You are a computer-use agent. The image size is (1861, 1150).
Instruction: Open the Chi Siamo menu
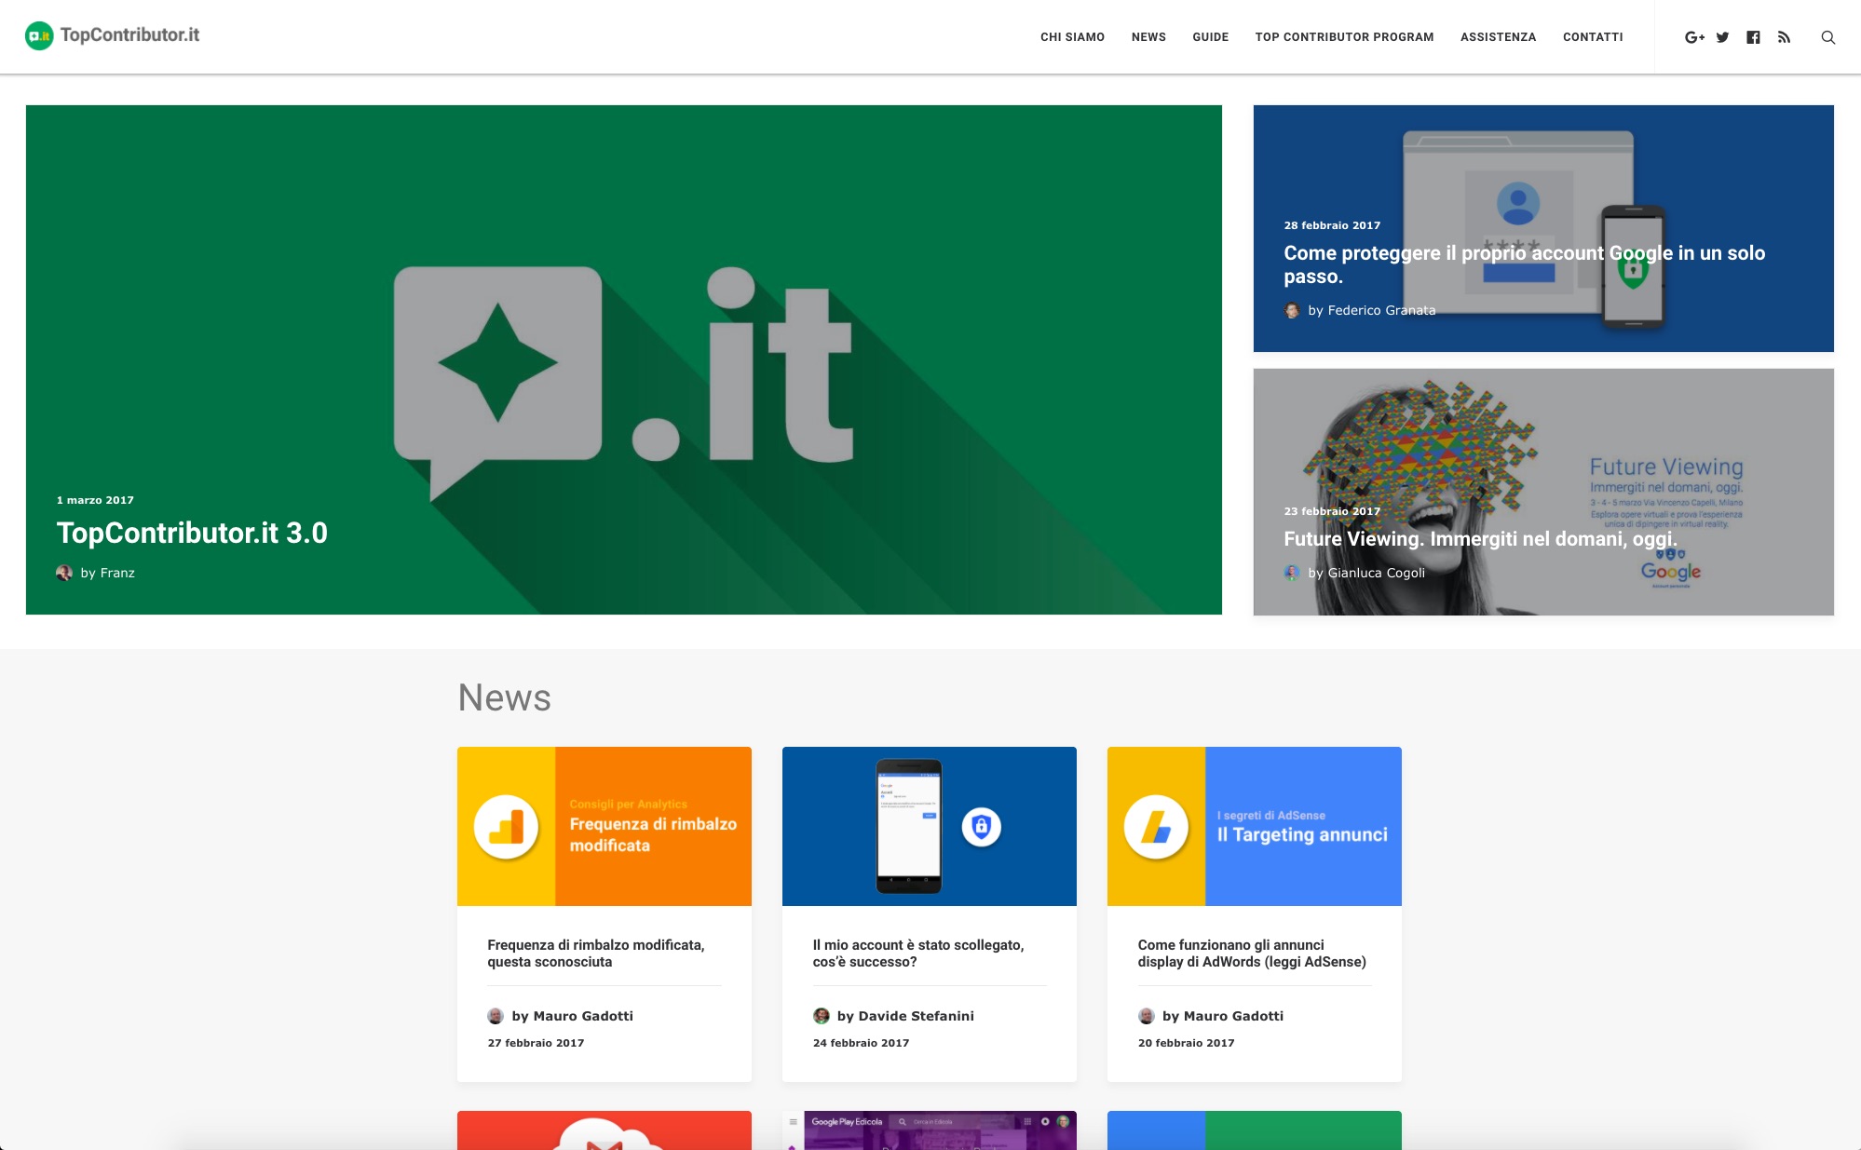pyautogui.click(x=1072, y=37)
